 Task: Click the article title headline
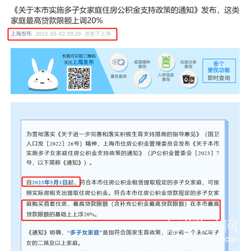[125, 15]
